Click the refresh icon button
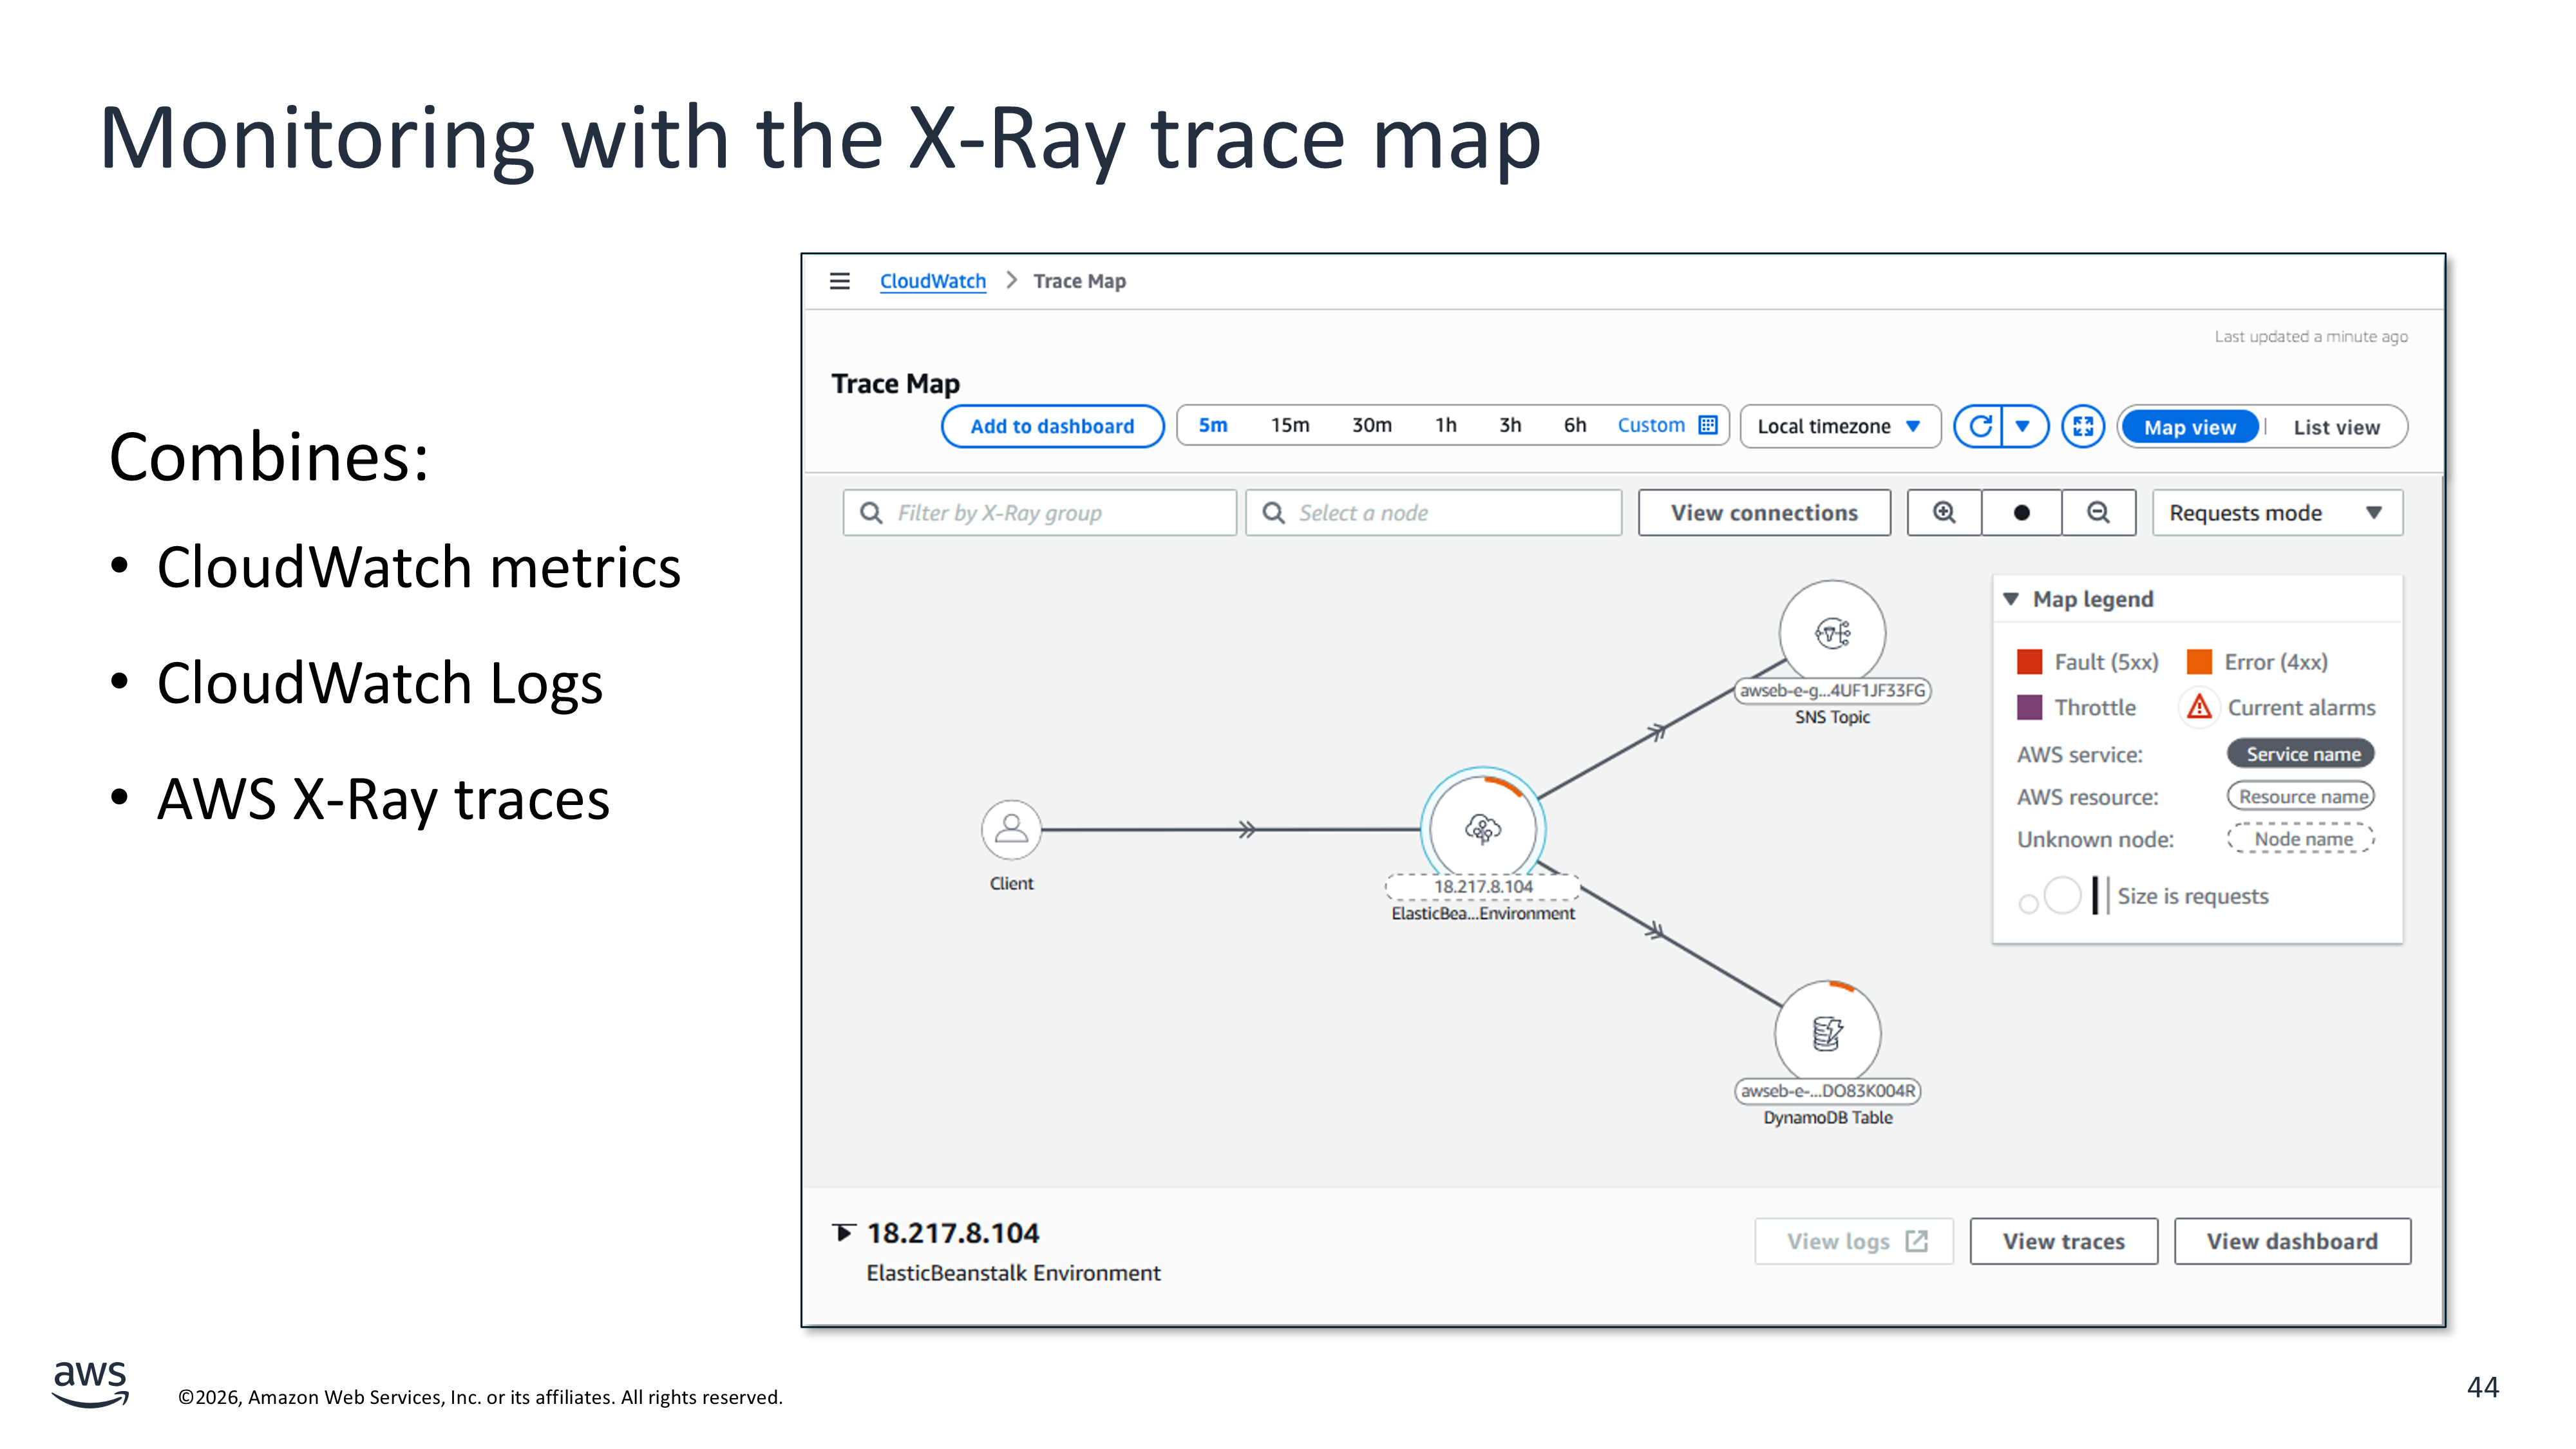The height and width of the screenshot is (1449, 2576). (x=1980, y=427)
